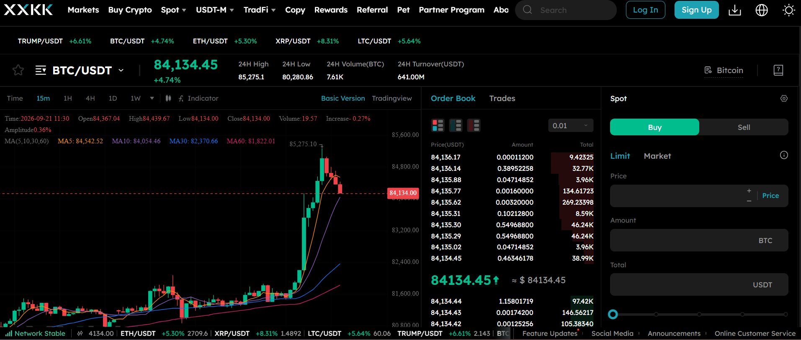
Task: Open the Bitcoin info document icon
Action: [708, 70]
